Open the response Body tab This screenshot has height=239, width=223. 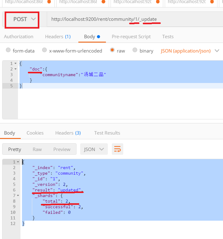(x=10, y=133)
